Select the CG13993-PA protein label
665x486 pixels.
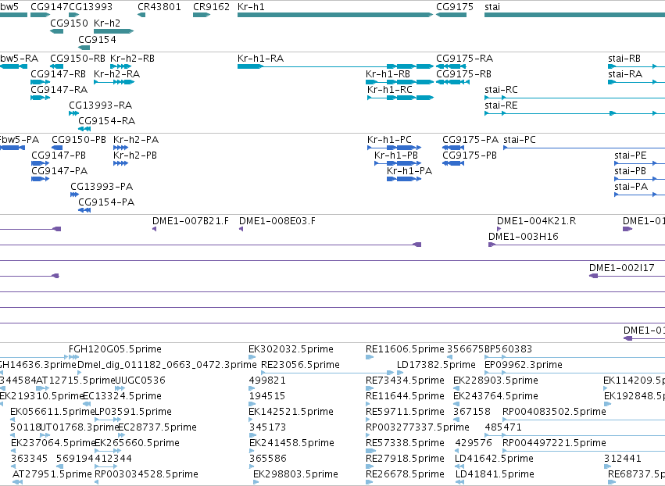(x=102, y=187)
